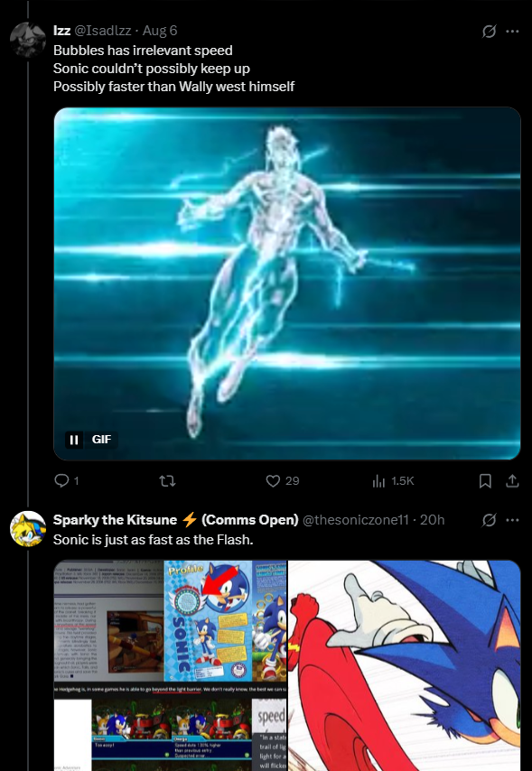Retweet Izz's post about Bubbles
Image resolution: width=532 pixels, height=771 pixels.
tap(168, 480)
